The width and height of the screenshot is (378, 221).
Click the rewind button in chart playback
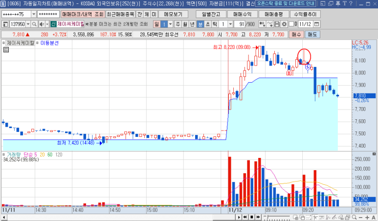(x=245, y=217)
